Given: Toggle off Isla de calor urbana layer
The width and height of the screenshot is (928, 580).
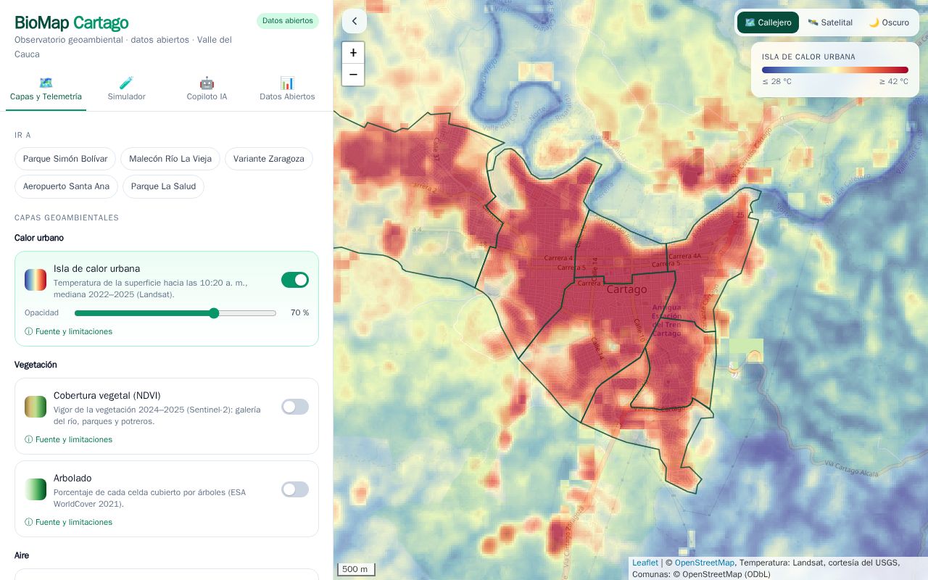Looking at the screenshot, I should coord(295,280).
